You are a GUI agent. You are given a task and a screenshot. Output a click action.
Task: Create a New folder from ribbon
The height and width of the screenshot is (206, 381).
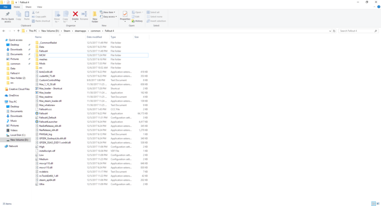coord(95,17)
